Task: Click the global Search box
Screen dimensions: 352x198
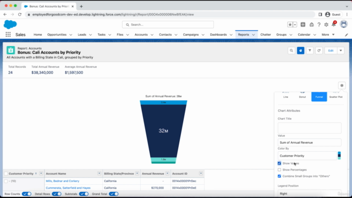Action: tap(168, 25)
